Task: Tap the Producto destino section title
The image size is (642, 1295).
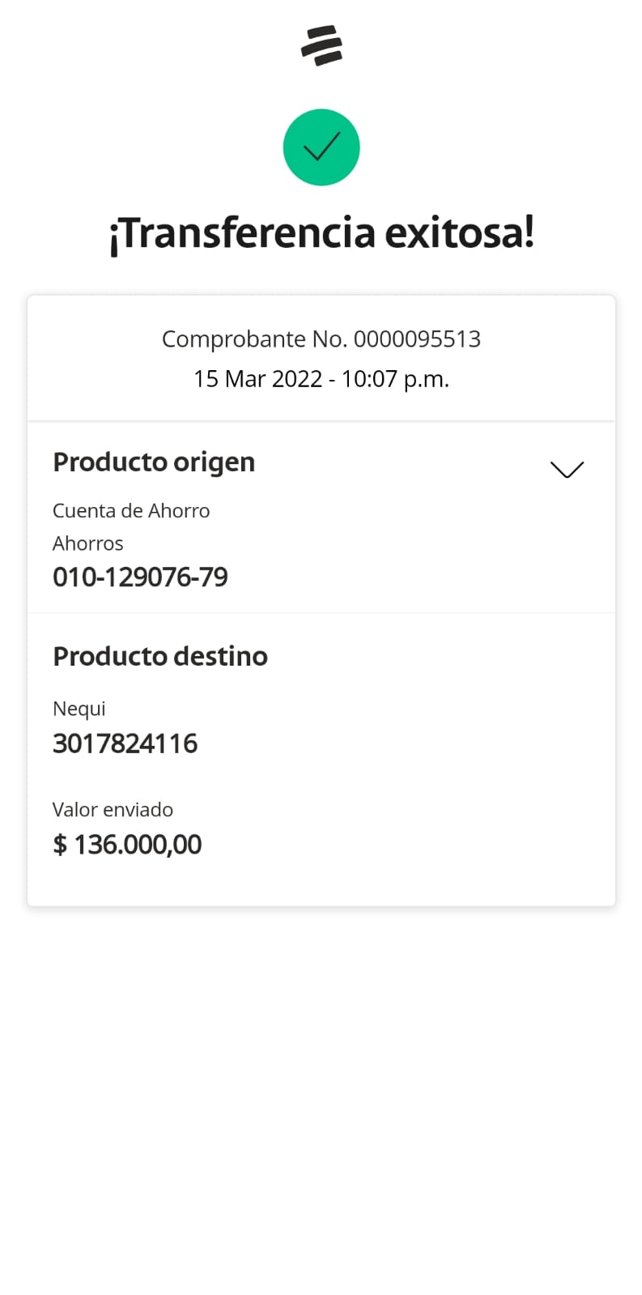Action: 160,656
